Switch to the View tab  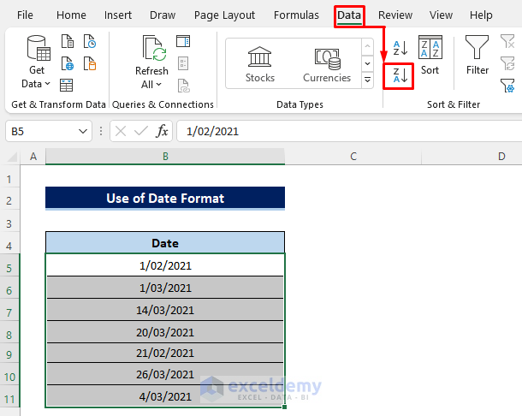[x=441, y=15]
